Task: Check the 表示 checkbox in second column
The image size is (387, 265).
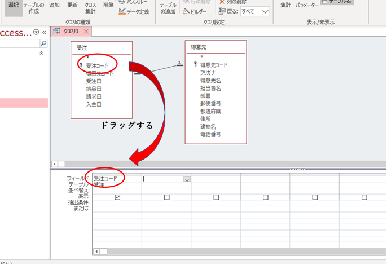Action: point(167,197)
